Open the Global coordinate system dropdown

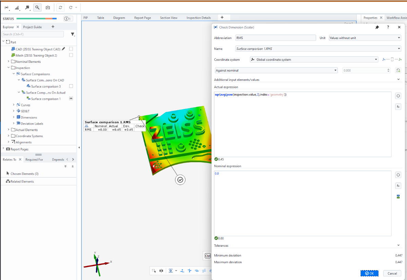click(314, 60)
